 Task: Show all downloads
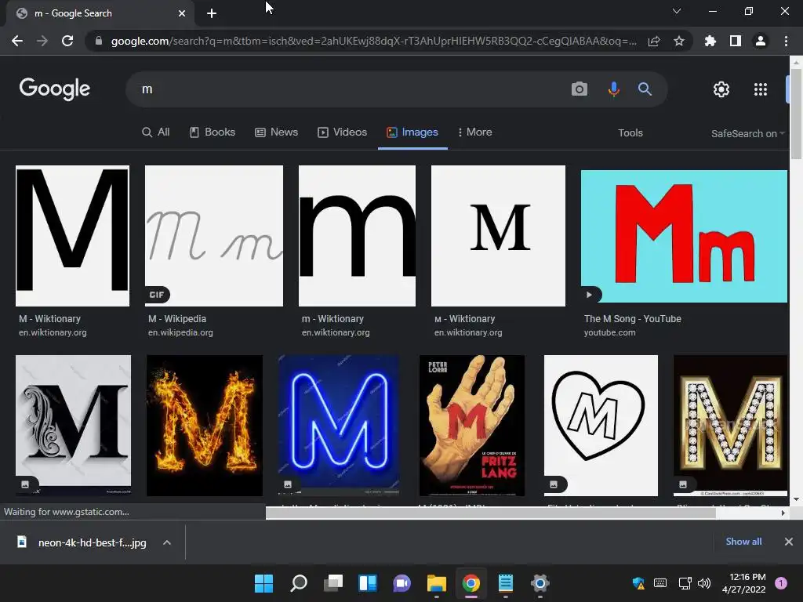coord(743,542)
